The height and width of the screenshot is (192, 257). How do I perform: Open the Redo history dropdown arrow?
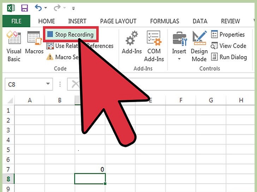65,8
